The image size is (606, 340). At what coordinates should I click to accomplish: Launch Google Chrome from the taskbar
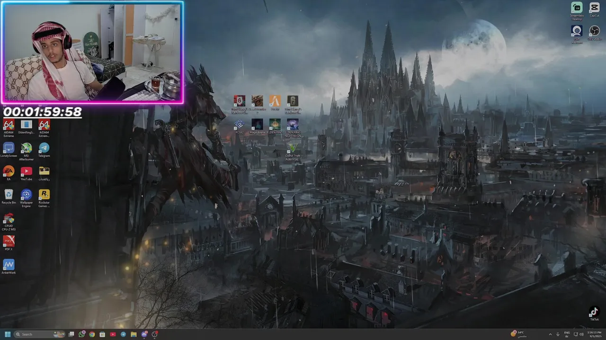[92, 334]
